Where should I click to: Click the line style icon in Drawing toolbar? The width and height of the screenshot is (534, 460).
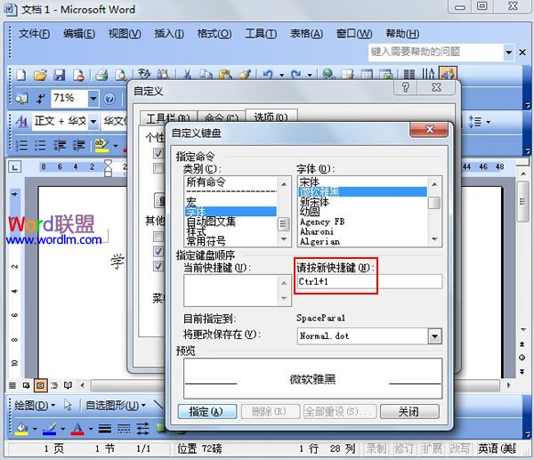point(105,428)
